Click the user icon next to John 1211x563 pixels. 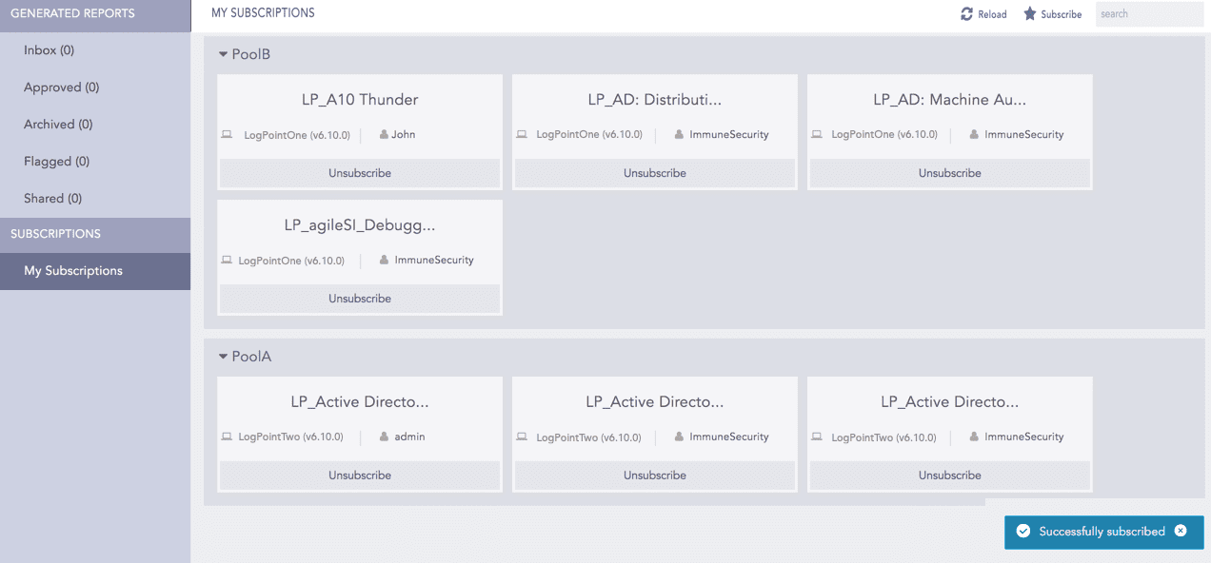384,135
